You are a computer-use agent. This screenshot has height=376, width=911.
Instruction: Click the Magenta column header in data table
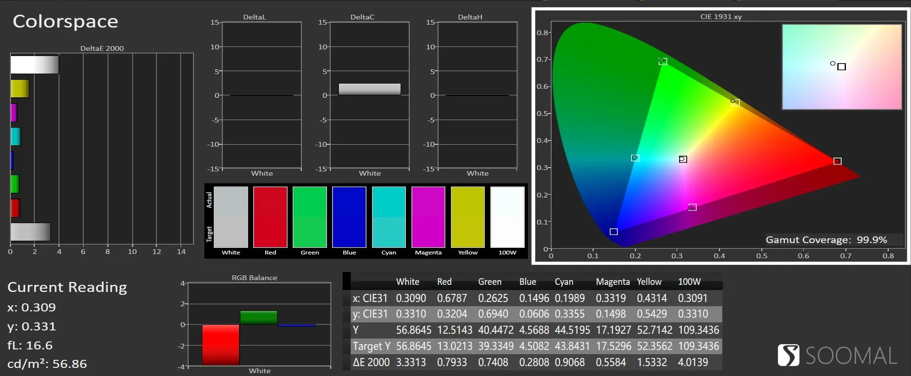pyautogui.click(x=613, y=282)
